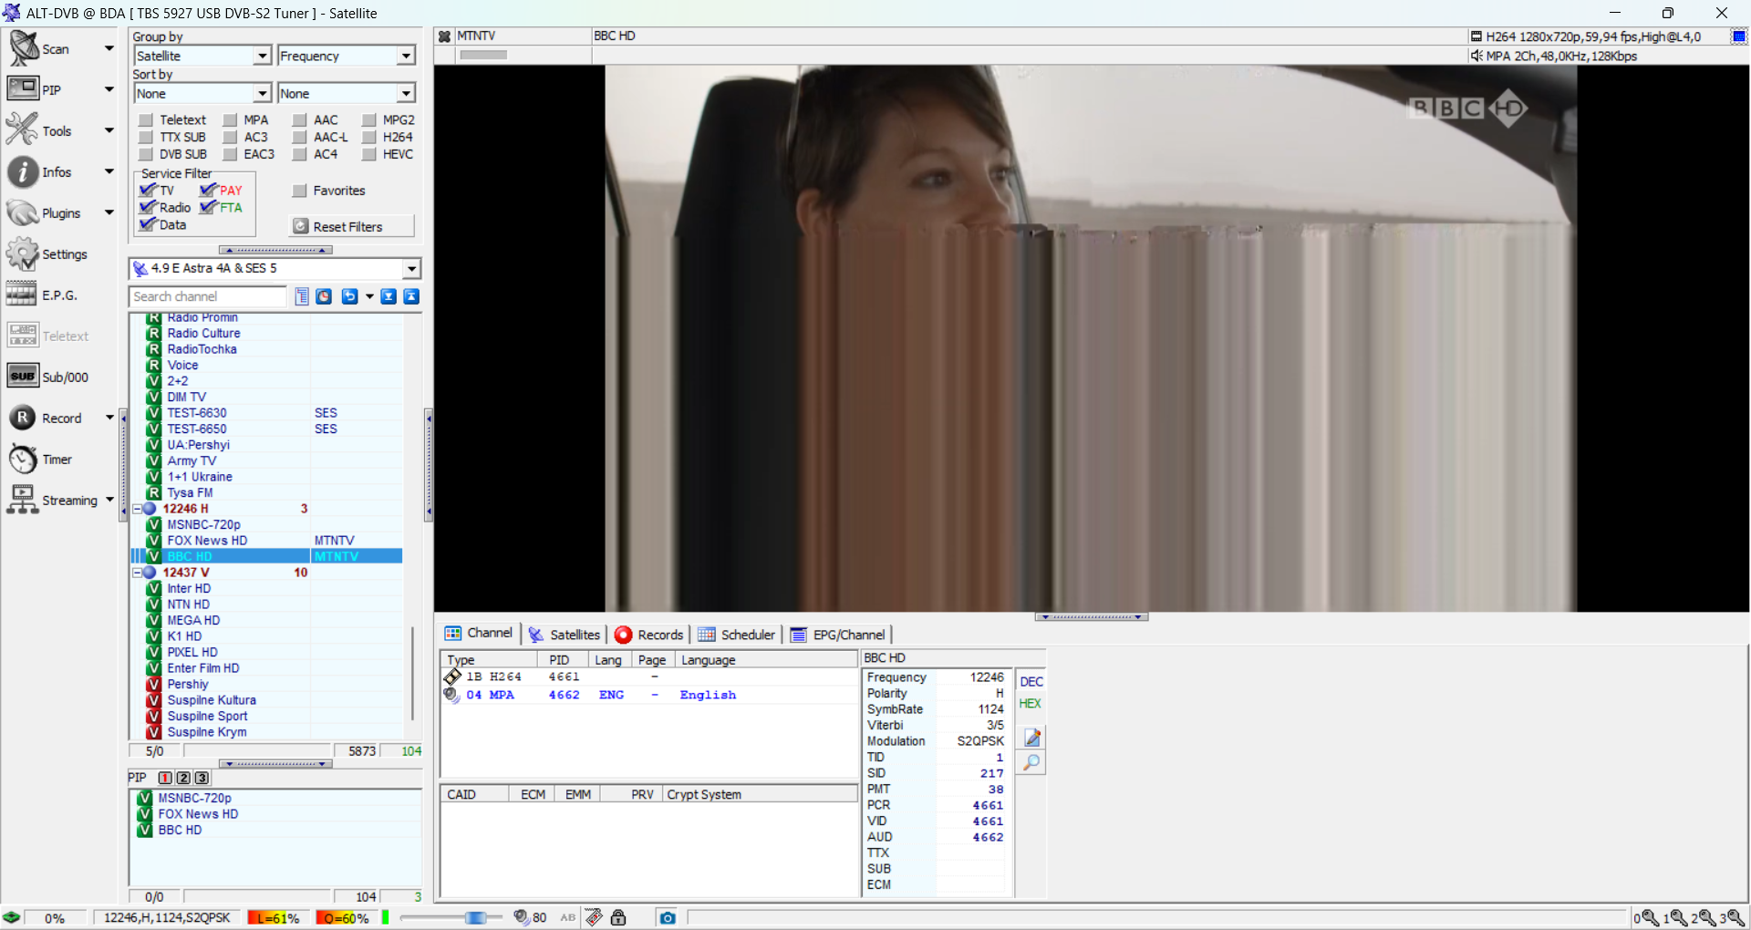Start recording with the Record icon
This screenshot has width=1751, height=930.
[x=23, y=418]
